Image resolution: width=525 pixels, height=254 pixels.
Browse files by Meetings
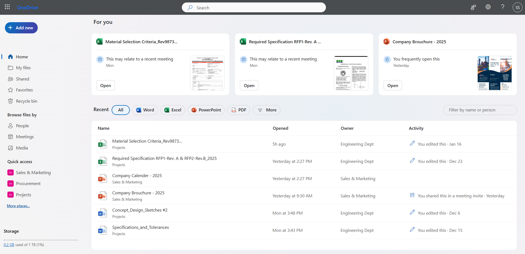pos(25,137)
